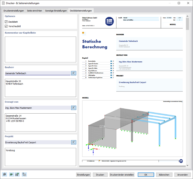Confirm with the OK button
193x179 pixels.
tap(146, 175)
